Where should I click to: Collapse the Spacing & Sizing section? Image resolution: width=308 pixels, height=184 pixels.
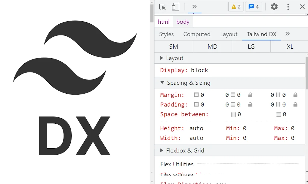[x=162, y=83]
